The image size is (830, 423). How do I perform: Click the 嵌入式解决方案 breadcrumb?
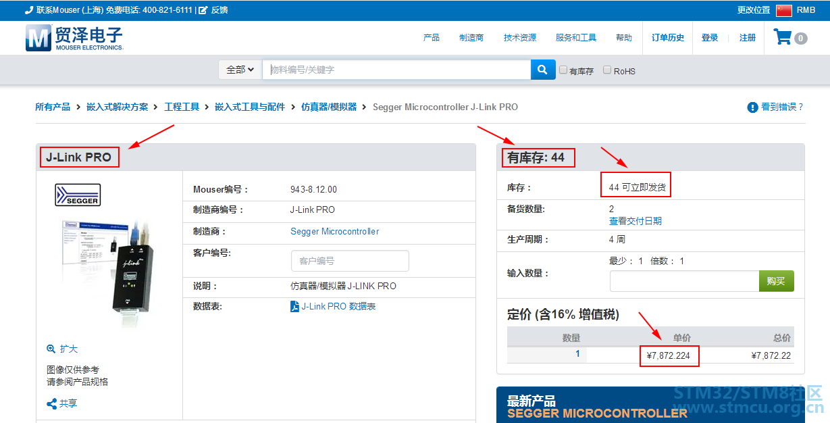point(117,107)
